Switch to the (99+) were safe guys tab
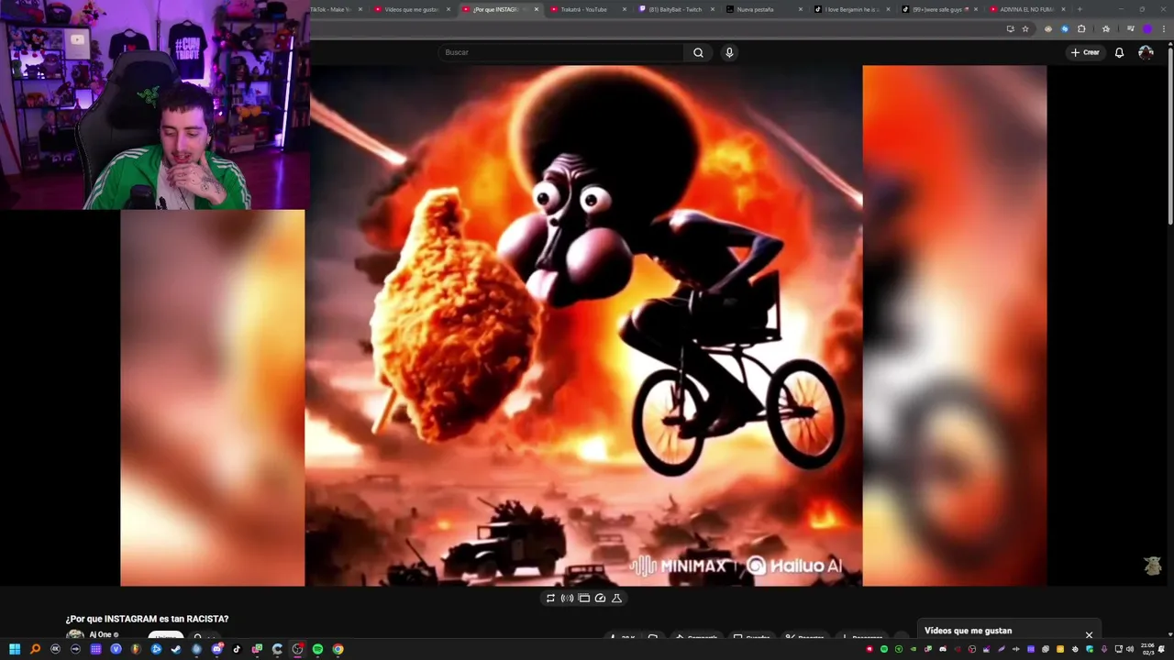The width and height of the screenshot is (1174, 660). coord(937,9)
